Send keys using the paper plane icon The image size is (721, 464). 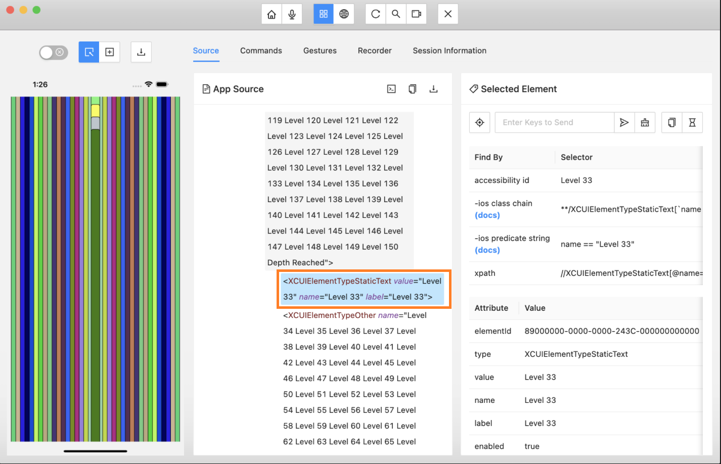tap(624, 122)
